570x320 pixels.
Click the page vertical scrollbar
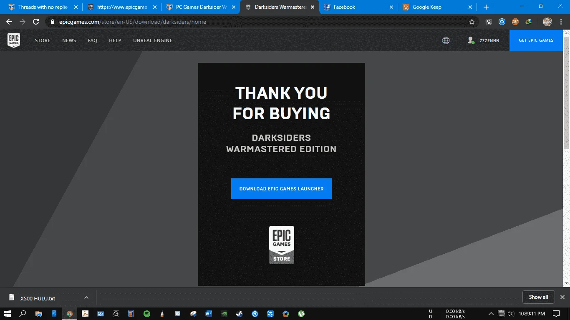point(566,92)
